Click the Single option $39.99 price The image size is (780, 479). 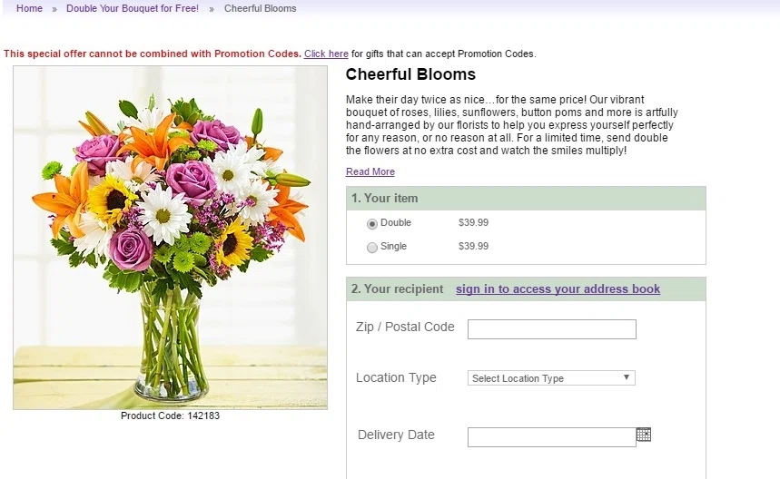pos(474,246)
